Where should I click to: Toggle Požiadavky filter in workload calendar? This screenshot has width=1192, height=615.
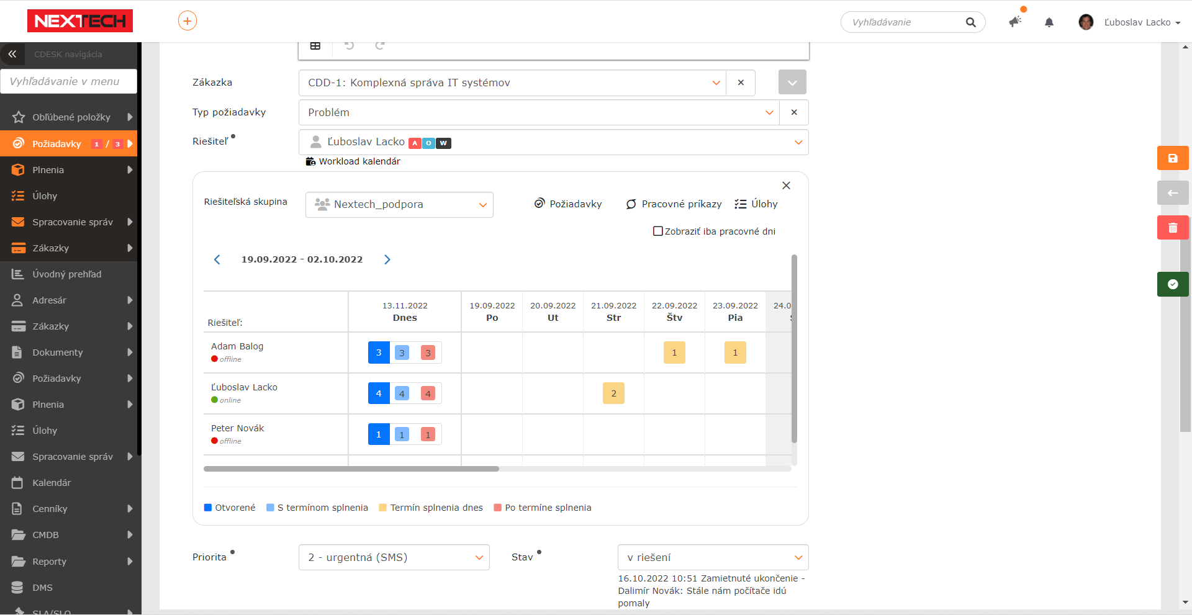point(568,204)
